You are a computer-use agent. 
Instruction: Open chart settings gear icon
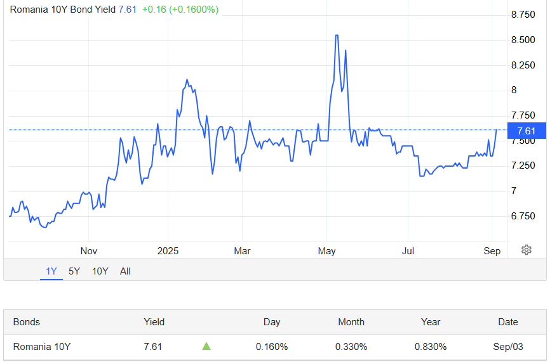526,250
